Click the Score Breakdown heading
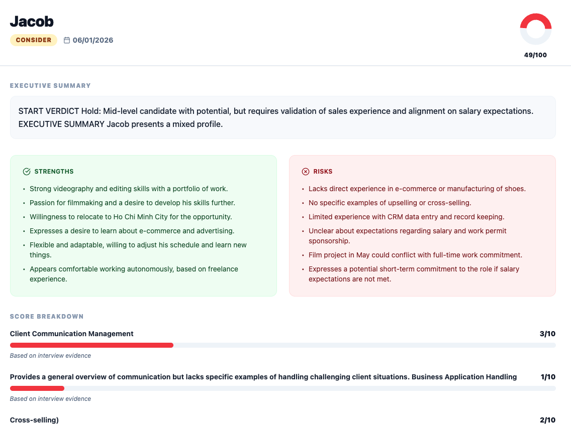 coord(47,316)
